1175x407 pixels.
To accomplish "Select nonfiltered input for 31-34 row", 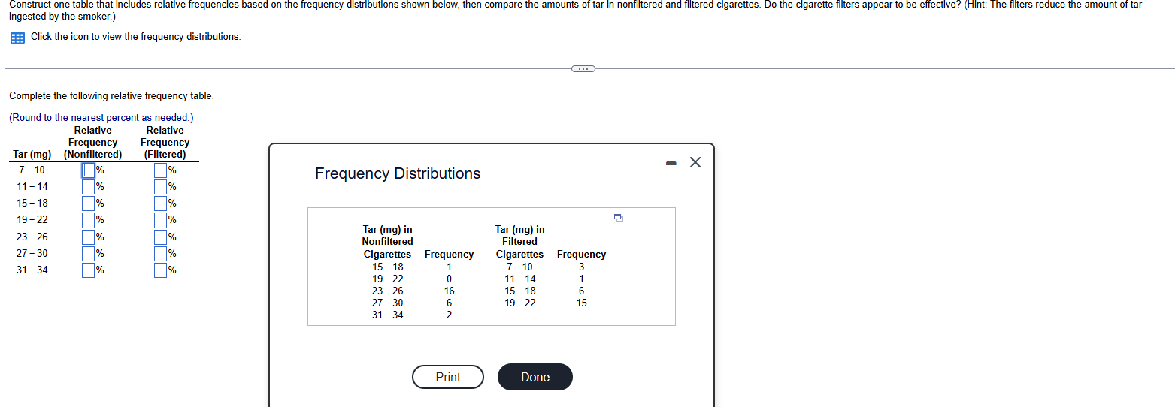I will (x=89, y=270).
